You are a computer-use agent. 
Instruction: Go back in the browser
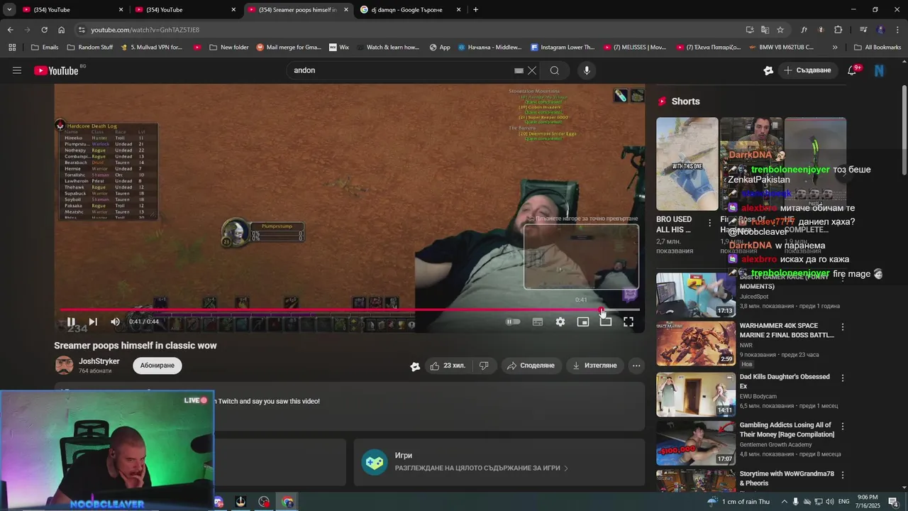click(x=10, y=30)
